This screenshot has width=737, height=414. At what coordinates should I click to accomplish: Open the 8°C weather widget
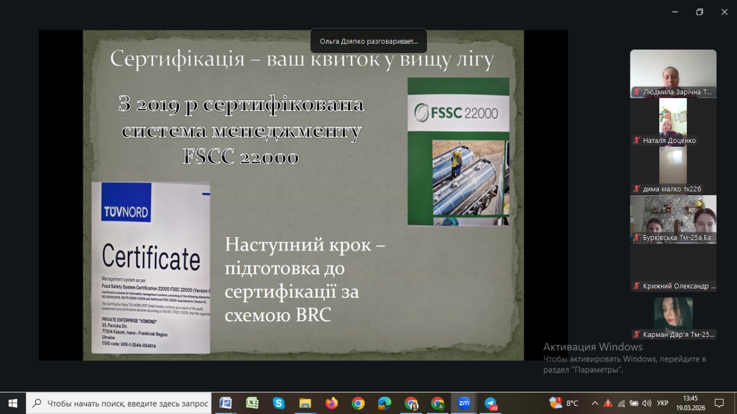point(565,403)
